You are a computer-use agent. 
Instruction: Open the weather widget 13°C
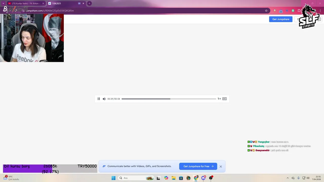(11, 178)
